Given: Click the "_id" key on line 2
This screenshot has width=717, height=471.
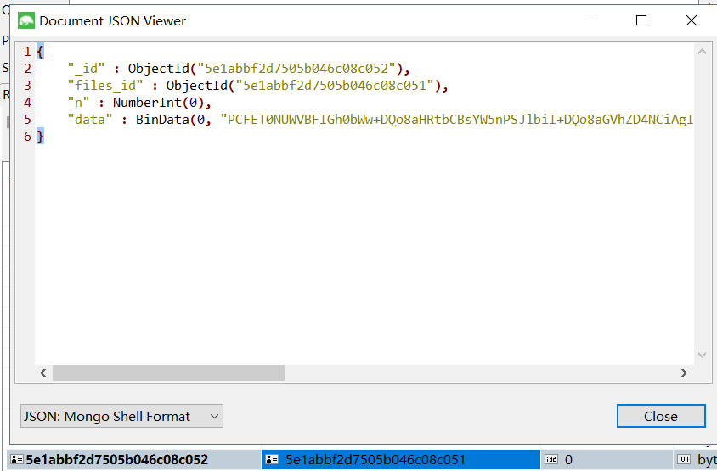Looking at the screenshot, I should click(x=86, y=69).
